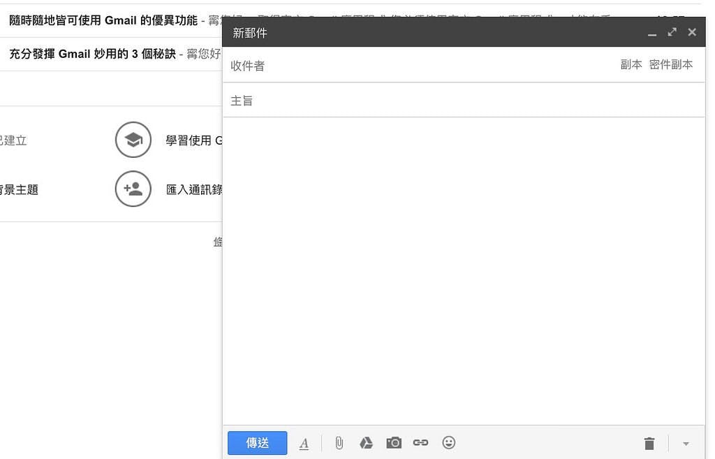Open email 隨時隨地皆可使用 Gmail 的優異功能

pyautogui.click(x=103, y=20)
